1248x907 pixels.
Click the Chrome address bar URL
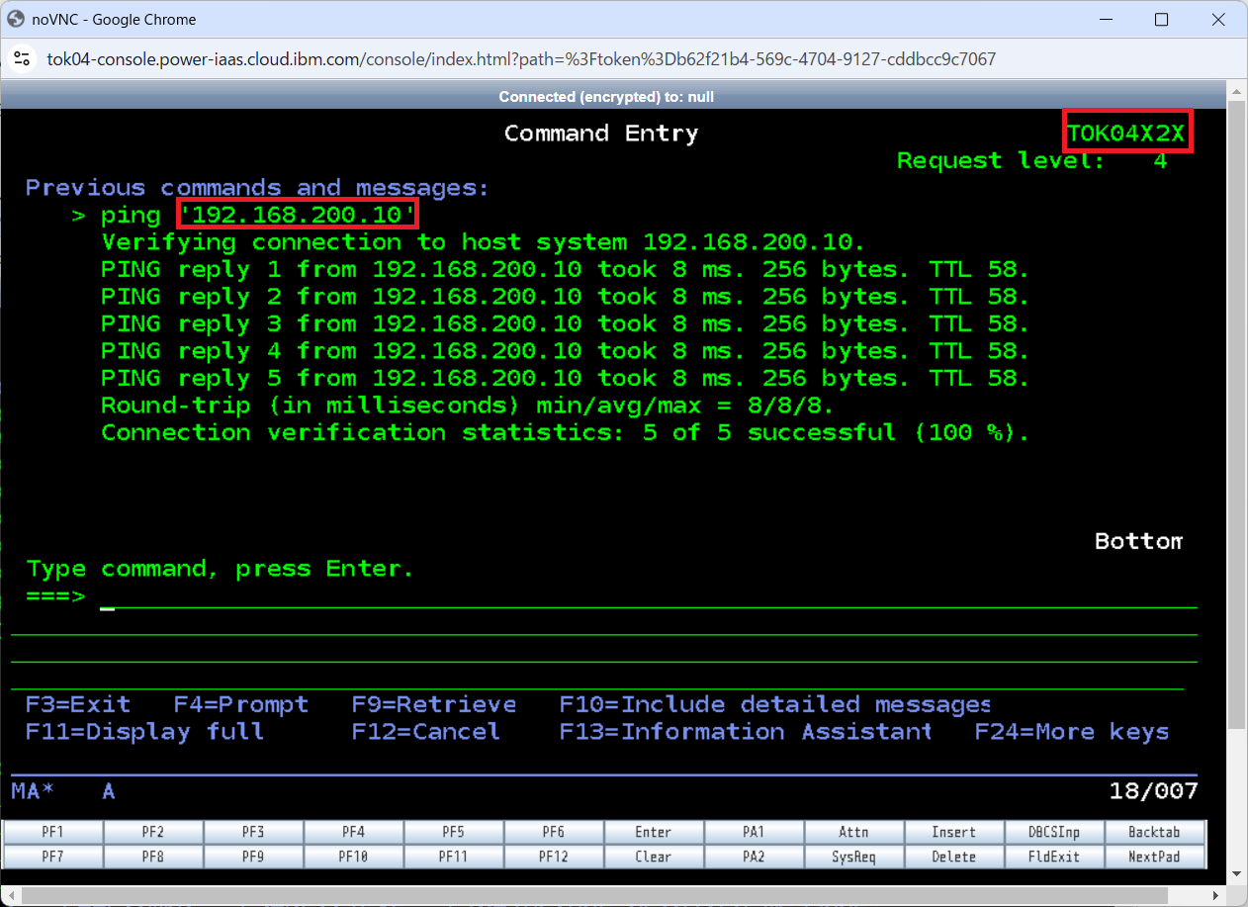coord(521,59)
